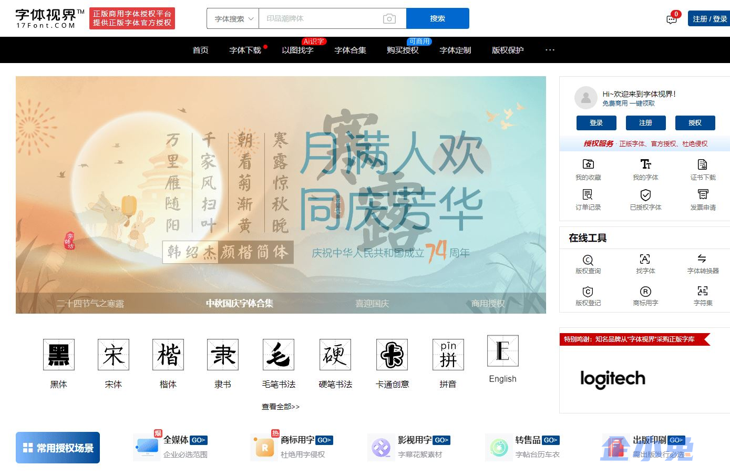Click 常用授权场景 button

click(x=58, y=448)
